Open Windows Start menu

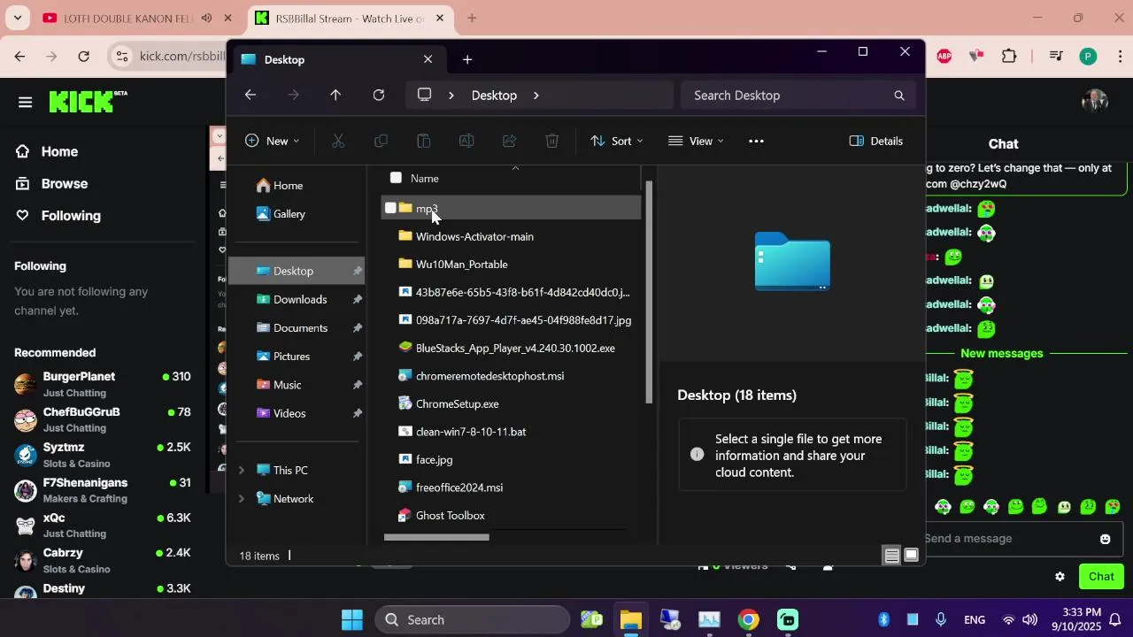click(x=351, y=619)
